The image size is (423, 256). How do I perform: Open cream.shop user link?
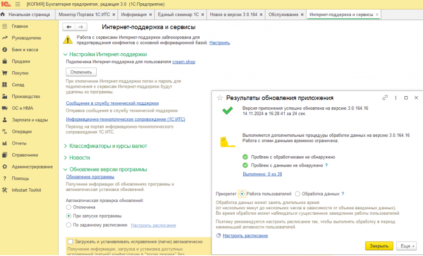tap(184, 62)
